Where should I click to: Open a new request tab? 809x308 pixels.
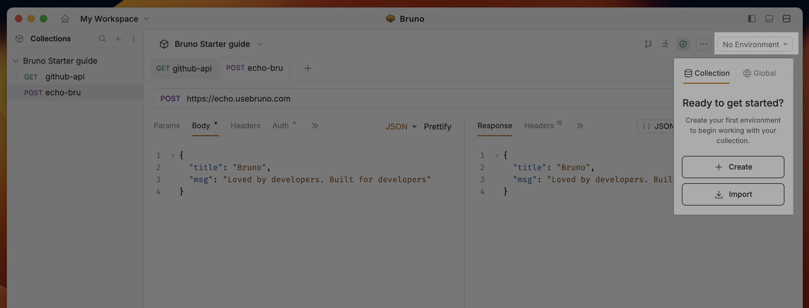pyautogui.click(x=308, y=68)
